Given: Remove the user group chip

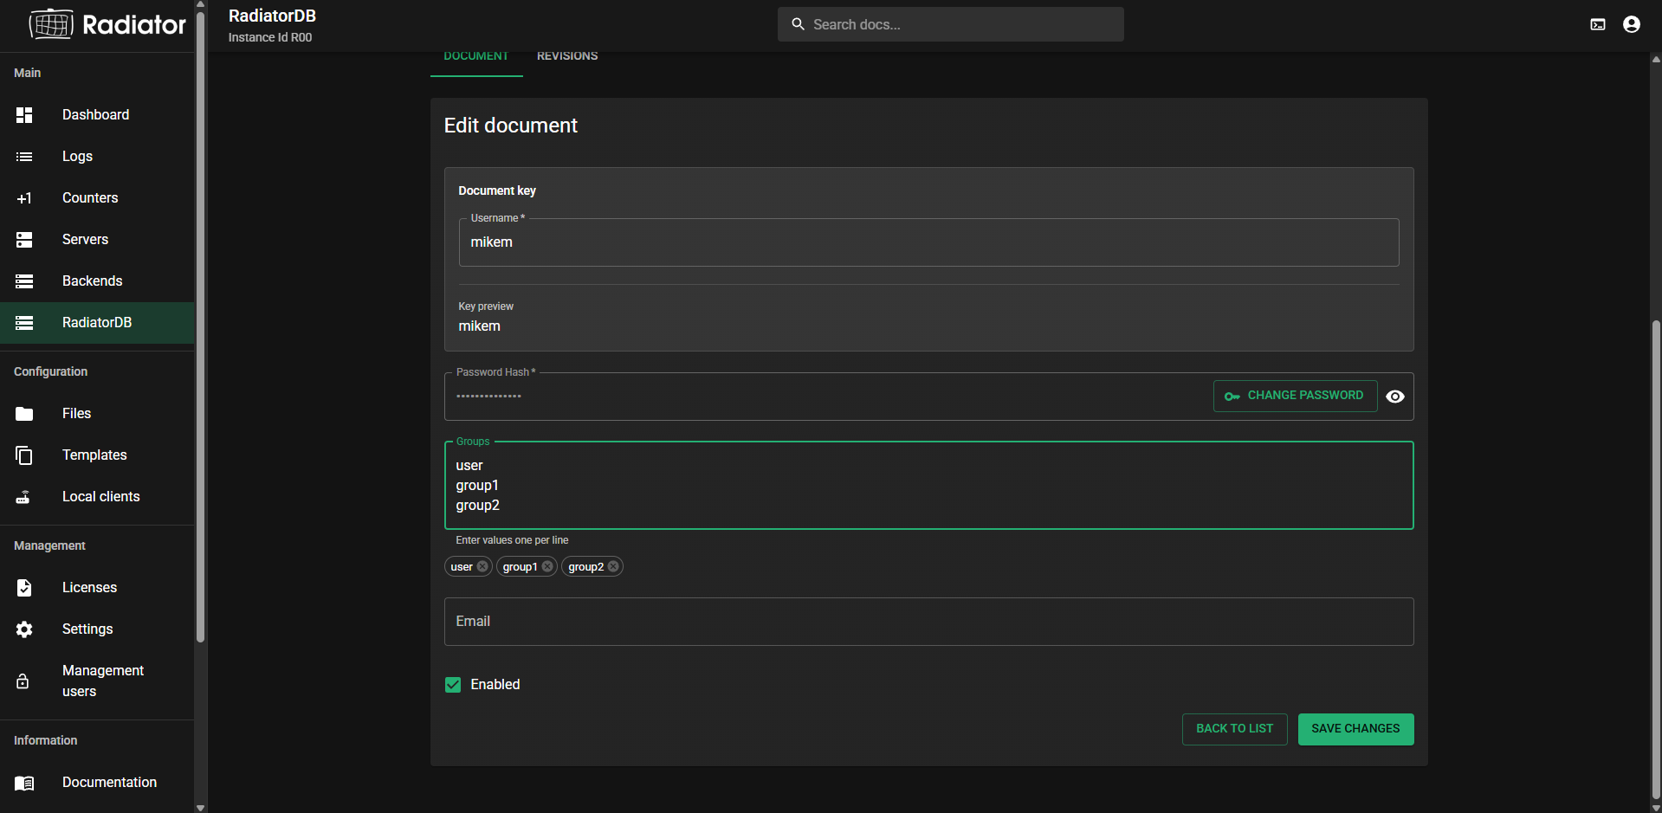Looking at the screenshot, I should point(482,566).
